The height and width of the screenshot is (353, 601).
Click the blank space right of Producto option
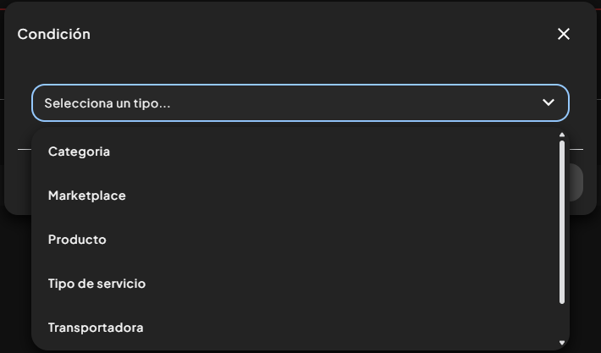(329, 240)
